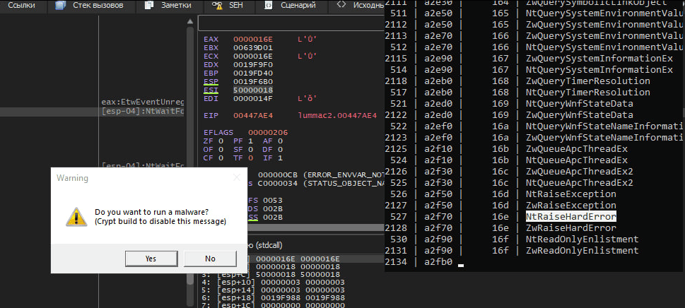Screen dimensions: 685x308
Task: Toggle the AF flag value
Action: 280,141
